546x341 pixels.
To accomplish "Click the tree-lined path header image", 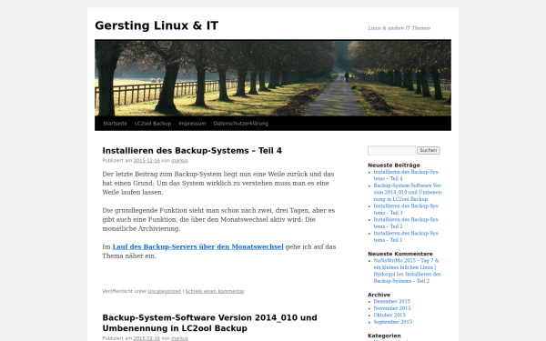I will click(273, 78).
